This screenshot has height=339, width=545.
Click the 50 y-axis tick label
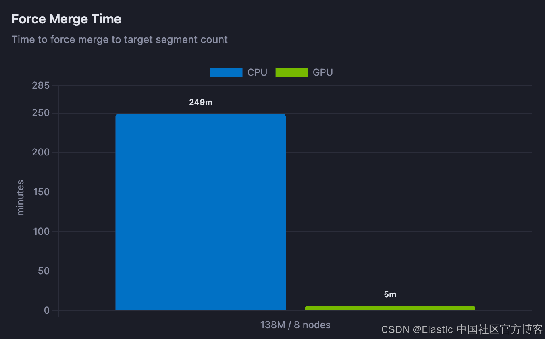44,271
